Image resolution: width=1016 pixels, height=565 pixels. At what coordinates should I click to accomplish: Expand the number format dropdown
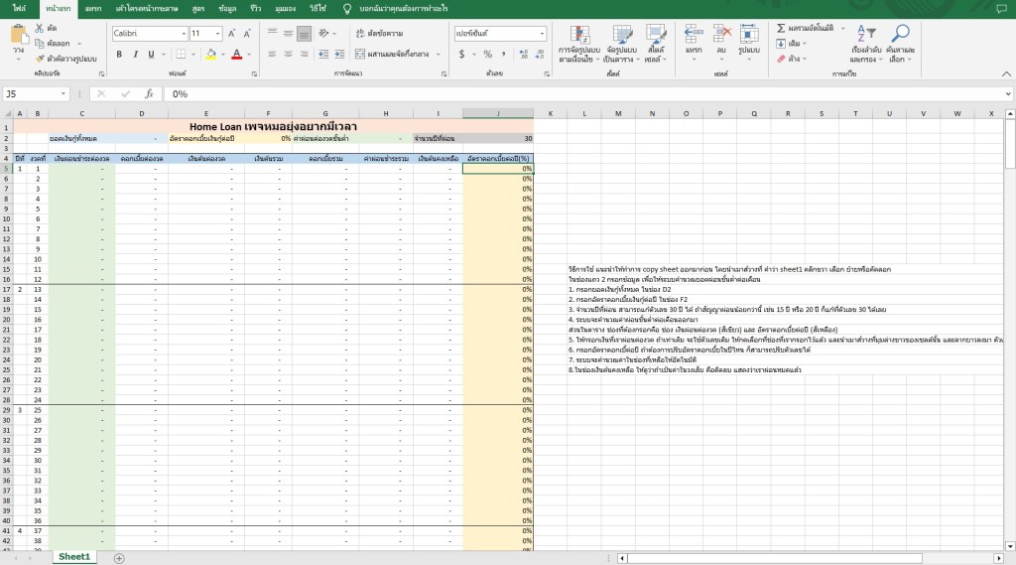(x=542, y=33)
